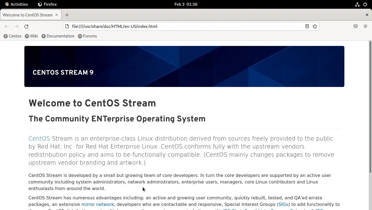Image resolution: width=372 pixels, height=210 pixels.
Task: Click the Back navigation arrow
Action: pyautogui.click(x=7, y=27)
